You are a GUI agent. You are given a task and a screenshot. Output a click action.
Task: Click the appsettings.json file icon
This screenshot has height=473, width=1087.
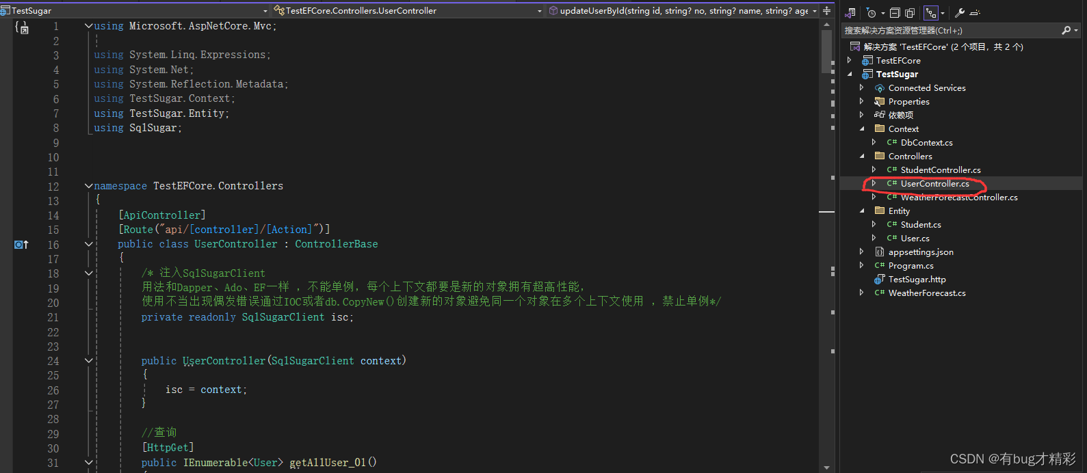pyautogui.click(x=880, y=252)
